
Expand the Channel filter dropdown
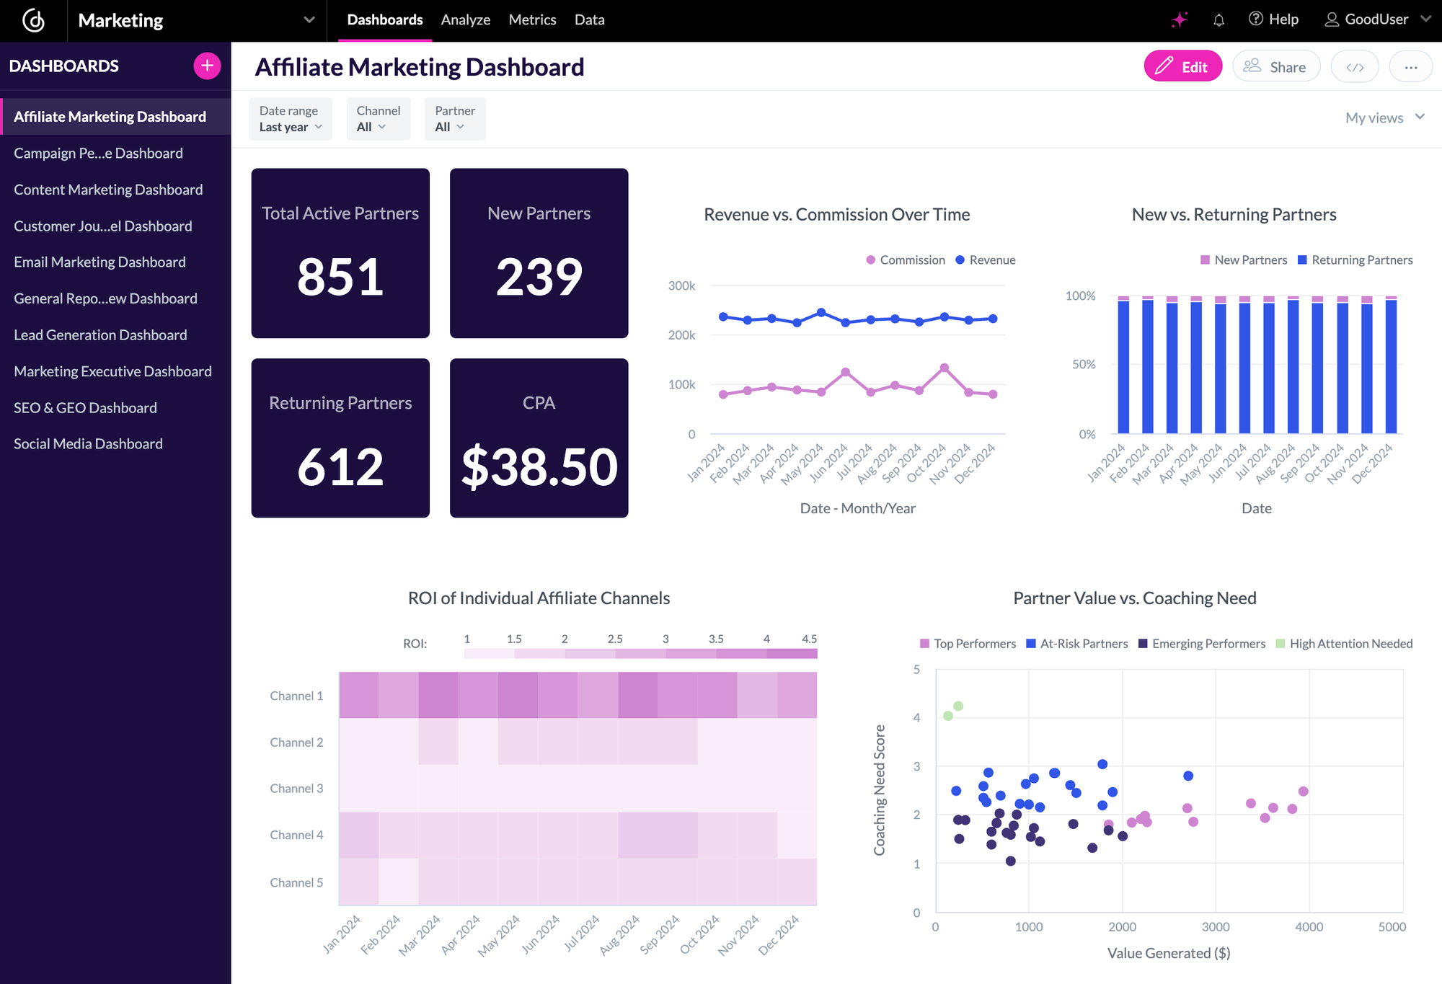pos(378,118)
